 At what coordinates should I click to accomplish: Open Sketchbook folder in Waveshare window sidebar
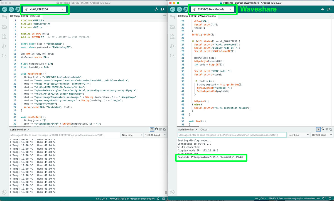[x=172, y=17]
